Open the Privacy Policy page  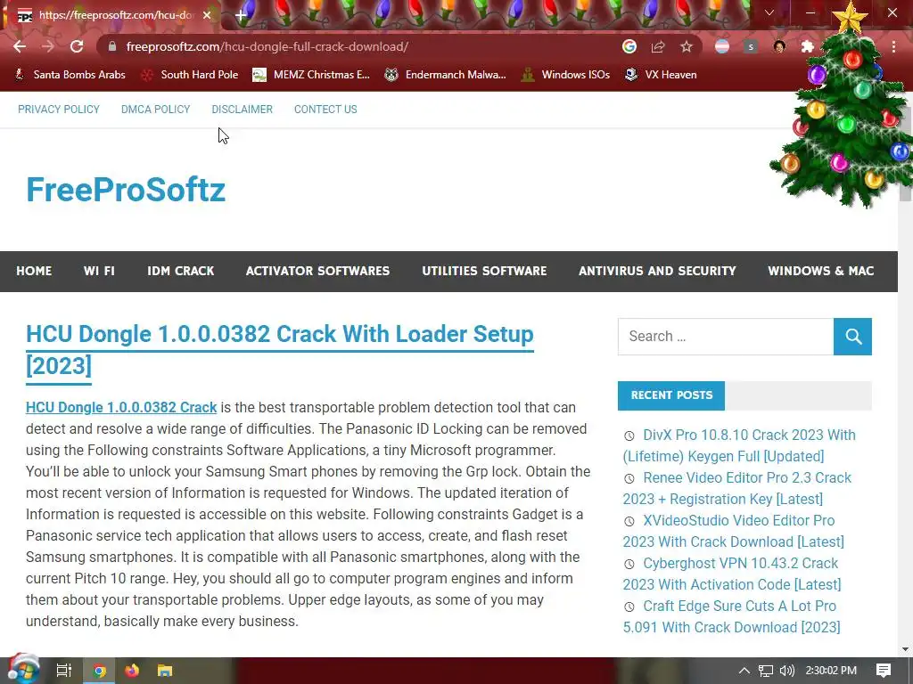(59, 110)
